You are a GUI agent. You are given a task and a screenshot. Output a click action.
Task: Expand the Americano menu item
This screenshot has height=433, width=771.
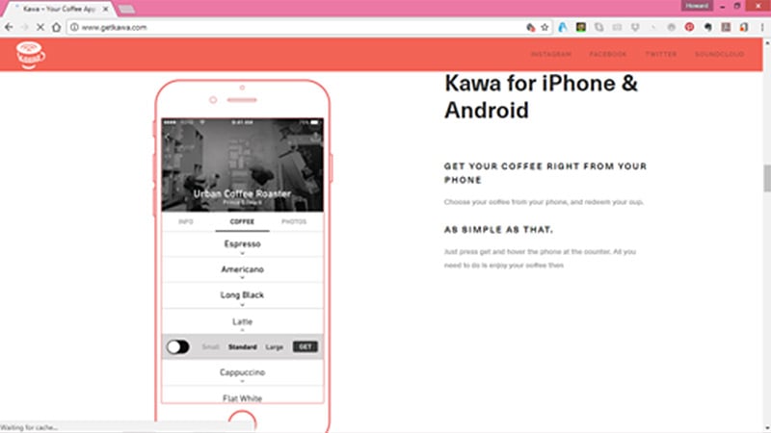[x=243, y=270]
